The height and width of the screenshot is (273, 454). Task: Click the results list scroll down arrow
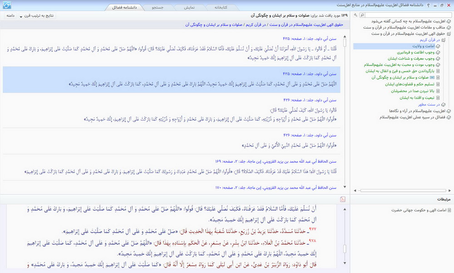click(x=345, y=187)
